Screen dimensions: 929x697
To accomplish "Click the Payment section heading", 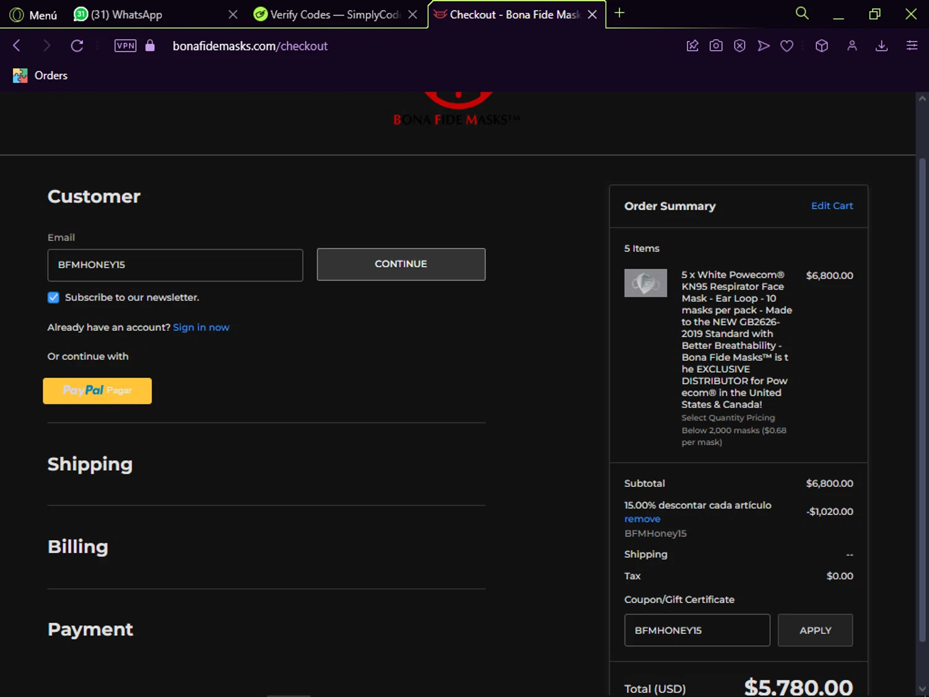I will 90,629.
